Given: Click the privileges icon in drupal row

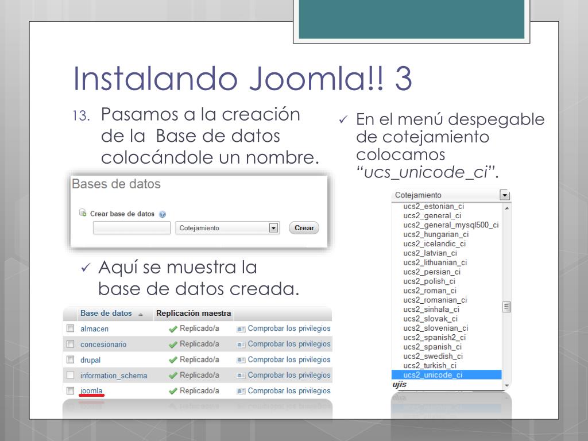Looking at the screenshot, I should [241, 361].
